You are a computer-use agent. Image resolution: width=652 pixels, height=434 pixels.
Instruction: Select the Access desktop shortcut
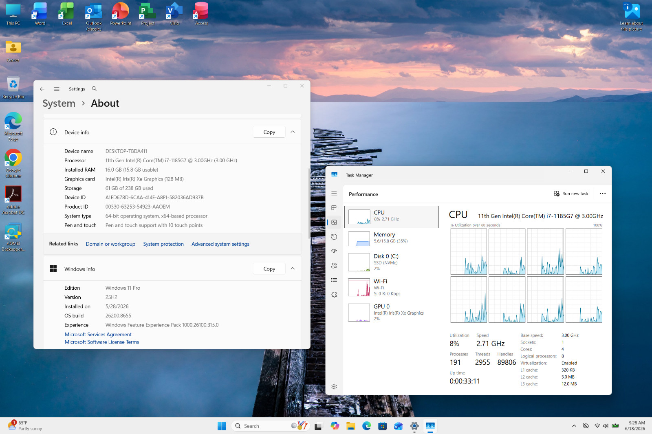click(201, 15)
